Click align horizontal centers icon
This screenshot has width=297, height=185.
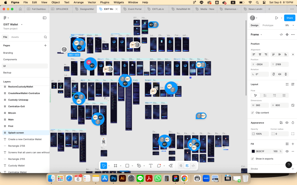click(260, 54)
